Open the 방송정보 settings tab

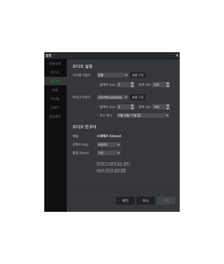tap(55, 63)
